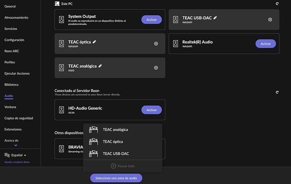Open Ejecutar Acciones settings section
Screen dimensions: 291x184
pos(17,73)
